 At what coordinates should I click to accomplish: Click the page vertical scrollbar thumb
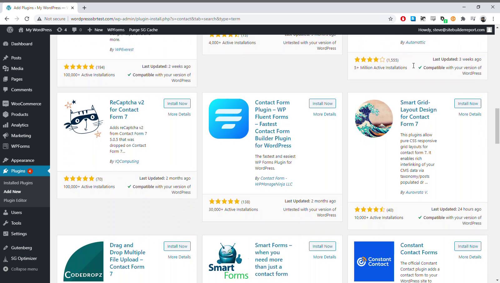coord(497,126)
